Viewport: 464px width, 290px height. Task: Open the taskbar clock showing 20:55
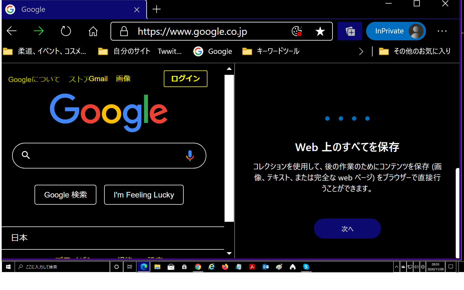tap(436, 267)
